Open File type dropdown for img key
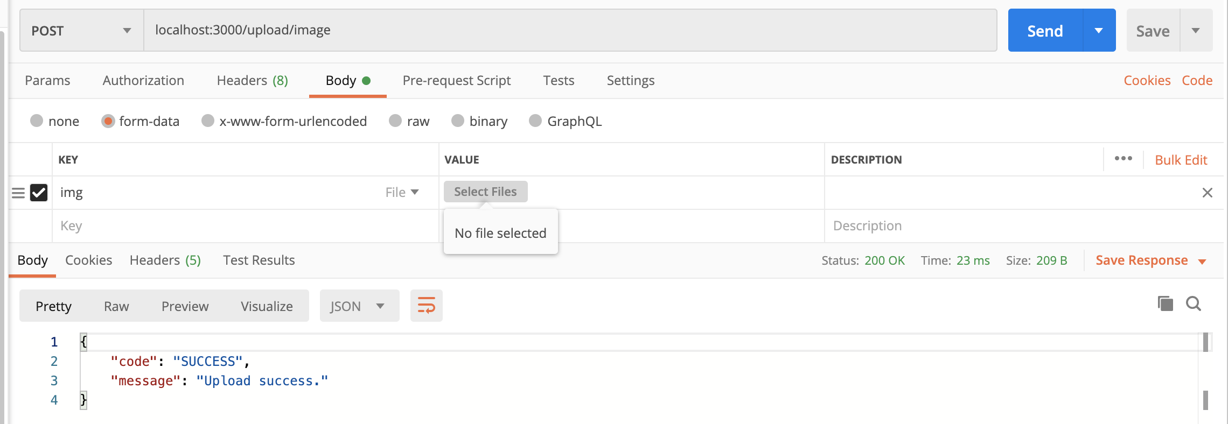 [x=402, y=193]
